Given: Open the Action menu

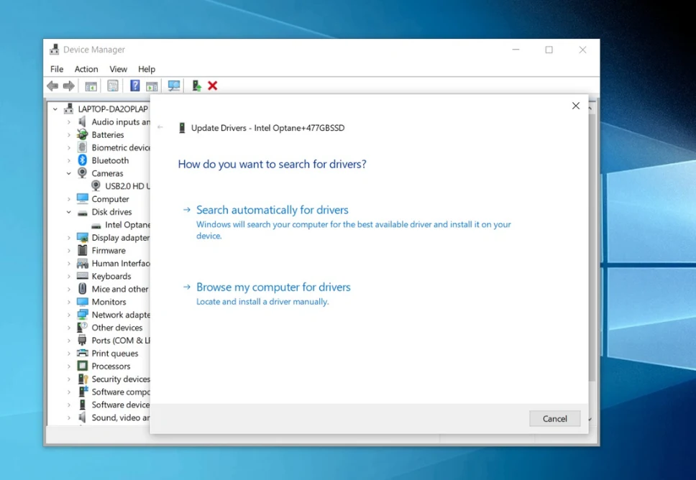Looking at the screenshot, I should pos(86,69).
